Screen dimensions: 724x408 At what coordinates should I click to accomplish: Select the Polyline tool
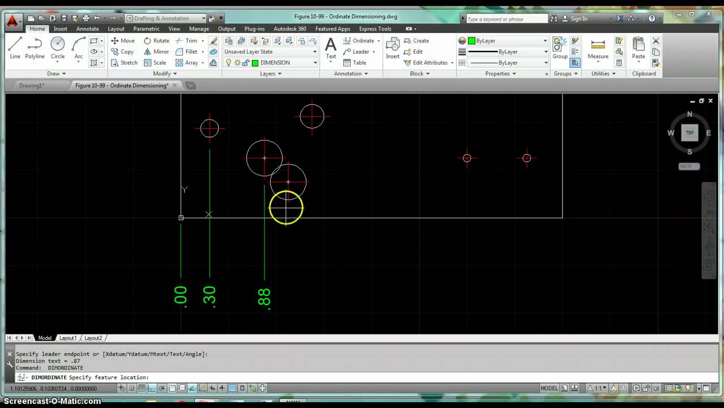point(35,48)
